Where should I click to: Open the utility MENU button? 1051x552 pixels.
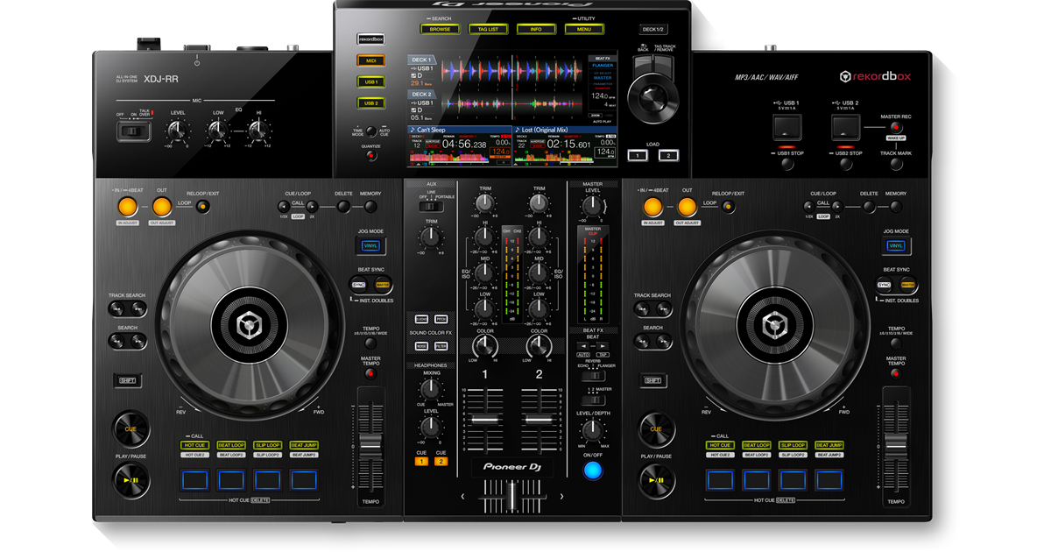point(584,29)
